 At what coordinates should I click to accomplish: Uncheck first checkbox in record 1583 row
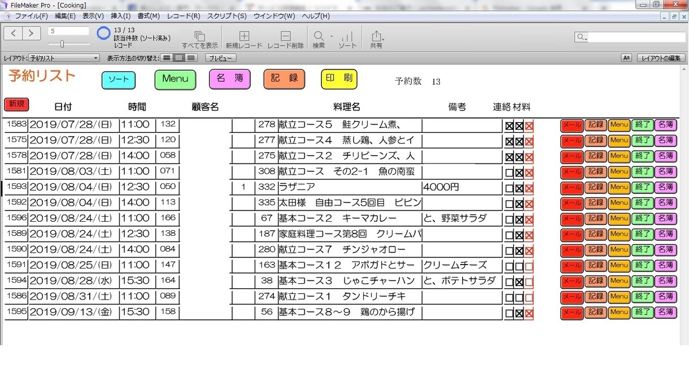[509, 126]
